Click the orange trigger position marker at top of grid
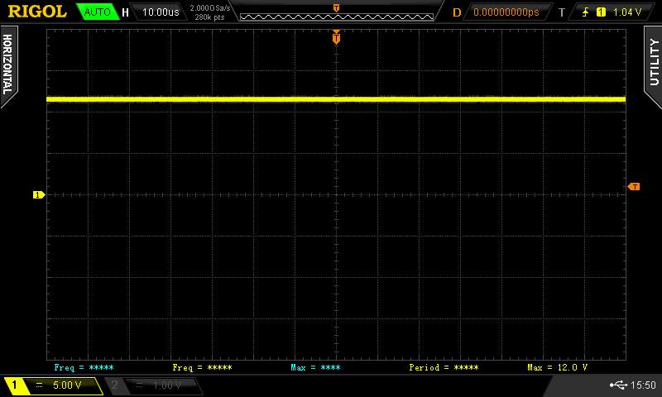The image size is (662, 397). point(336,36)
